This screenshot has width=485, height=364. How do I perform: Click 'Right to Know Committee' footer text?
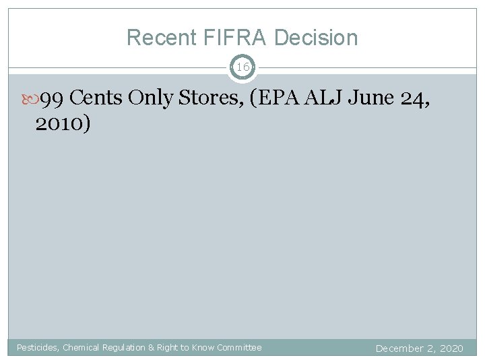(x=209, y=348)
